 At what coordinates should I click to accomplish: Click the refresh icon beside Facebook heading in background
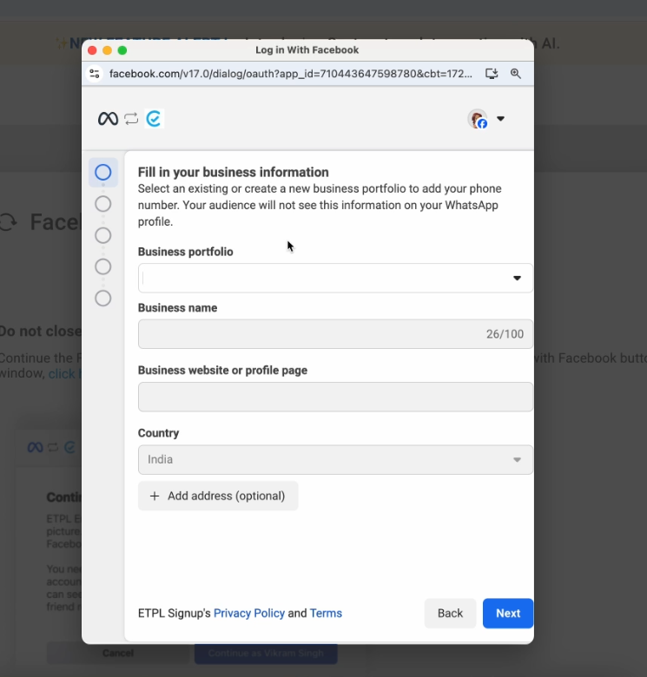pyautogui.click(x=9, y=222)
